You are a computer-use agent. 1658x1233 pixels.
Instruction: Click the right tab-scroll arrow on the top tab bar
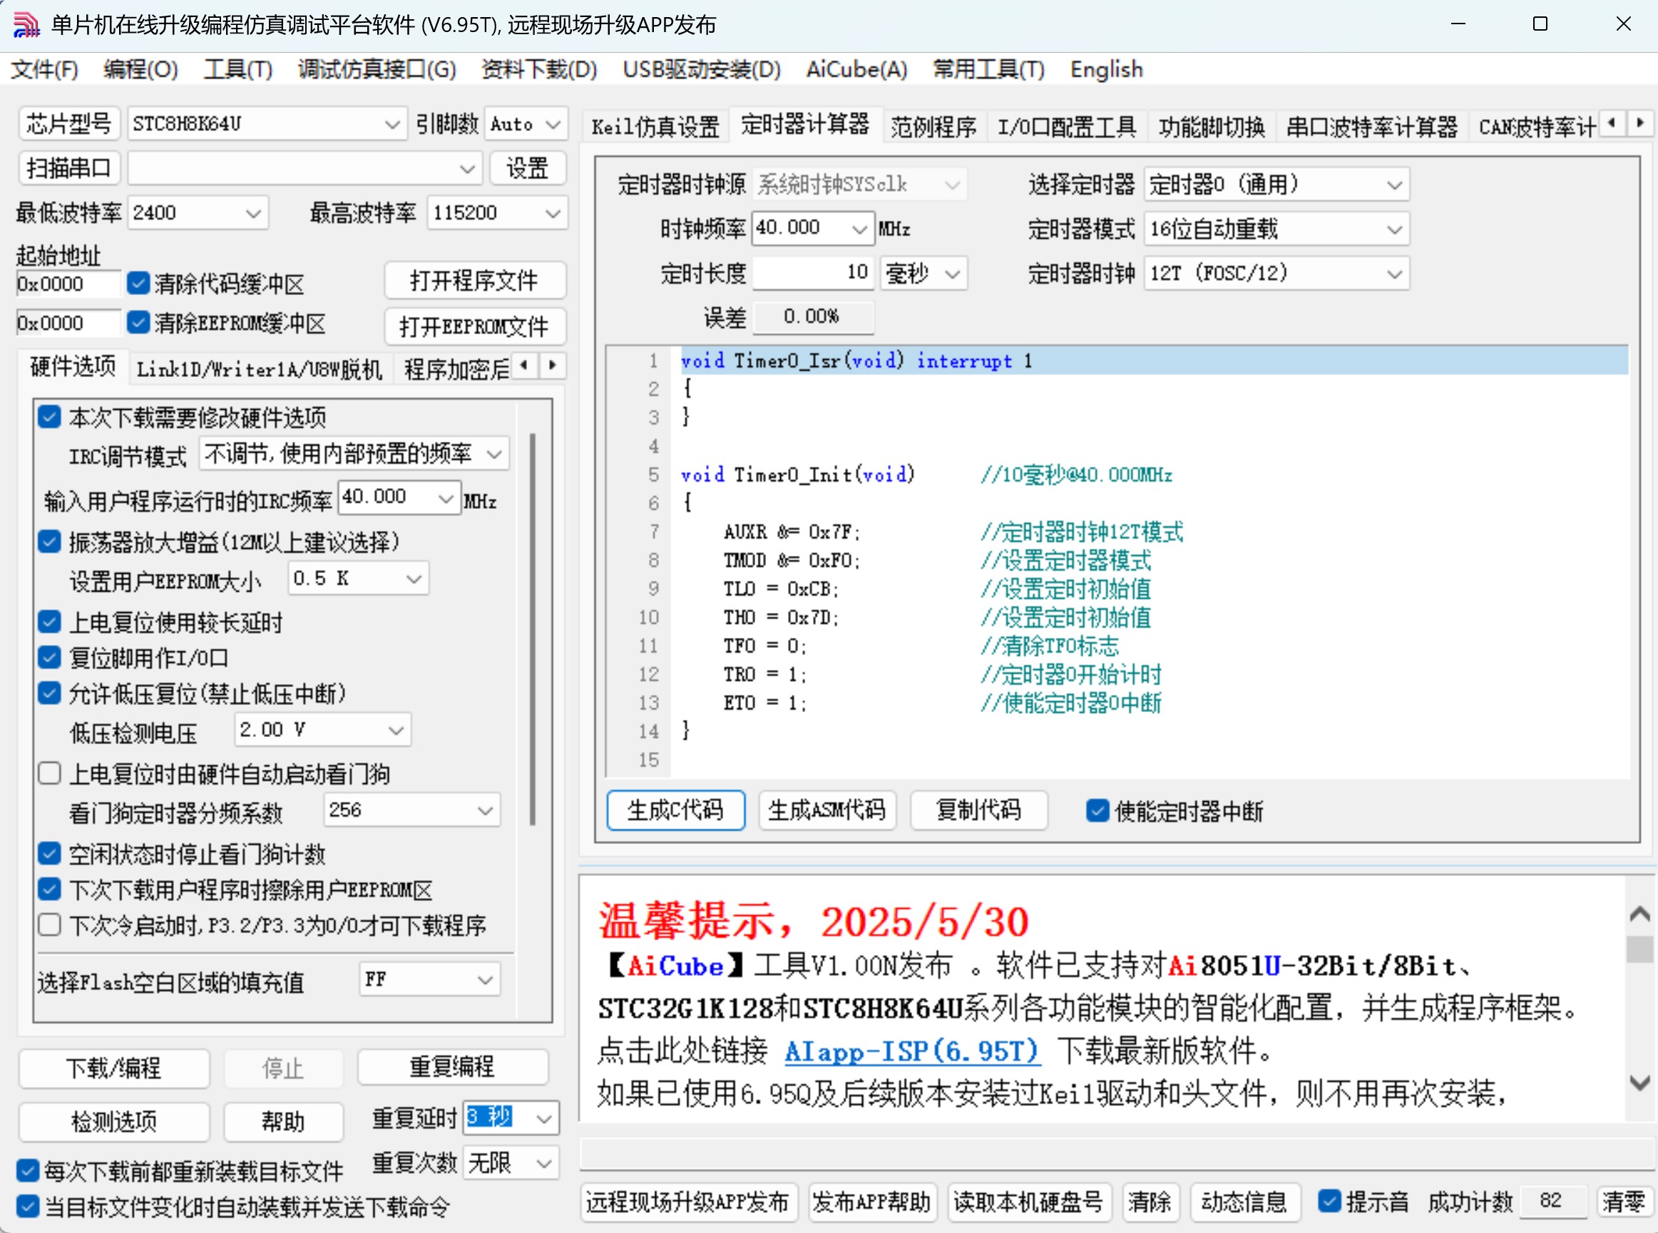(1640, 123)
